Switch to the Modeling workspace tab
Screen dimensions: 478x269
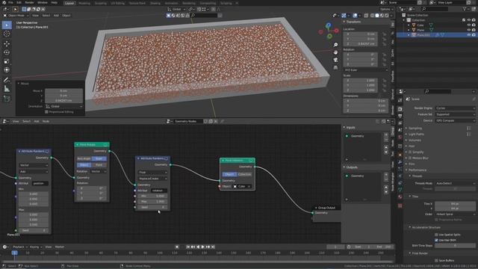tap(84, 3)
